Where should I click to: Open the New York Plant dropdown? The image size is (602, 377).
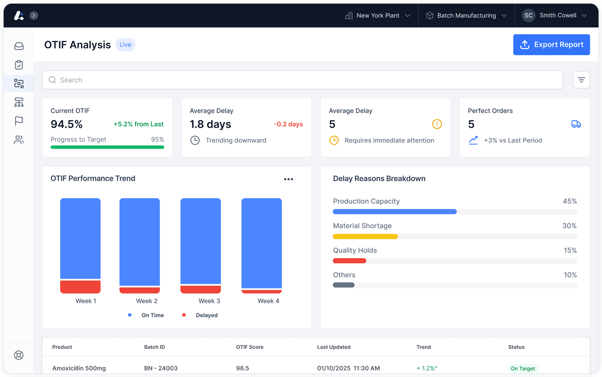tap(378, 15)
